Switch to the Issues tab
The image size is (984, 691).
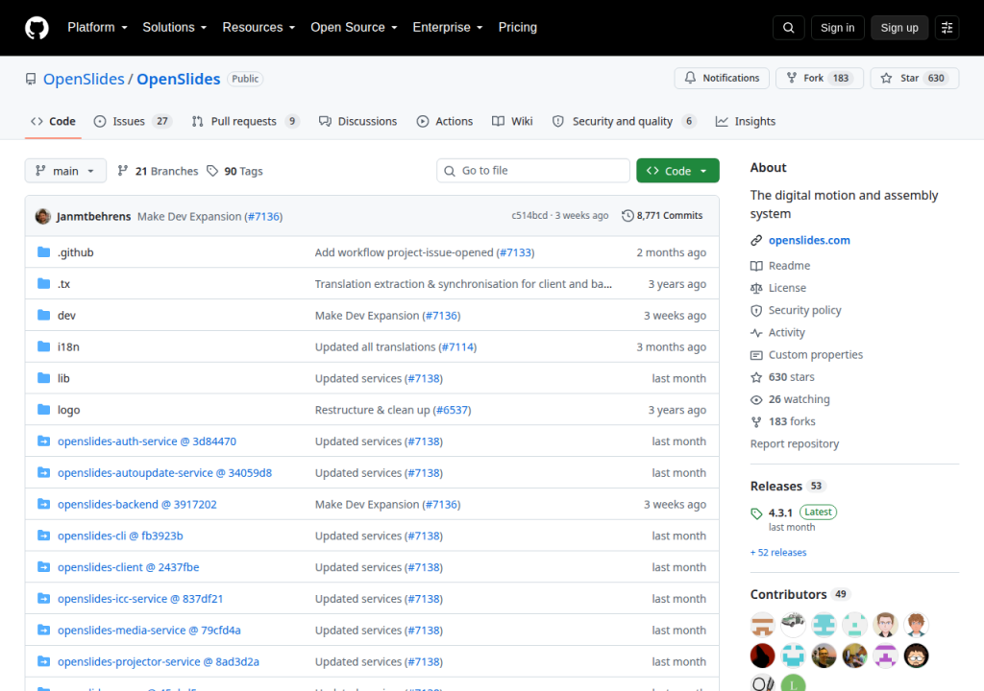click(132, 121)
